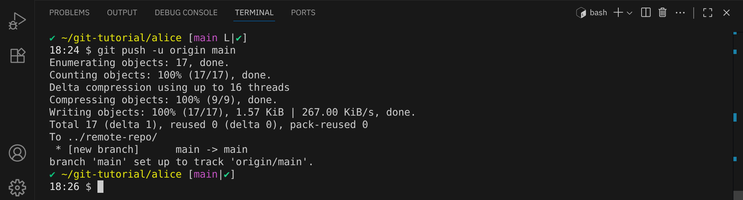
Task: Open the Extensions view
Action: [17, 56]
